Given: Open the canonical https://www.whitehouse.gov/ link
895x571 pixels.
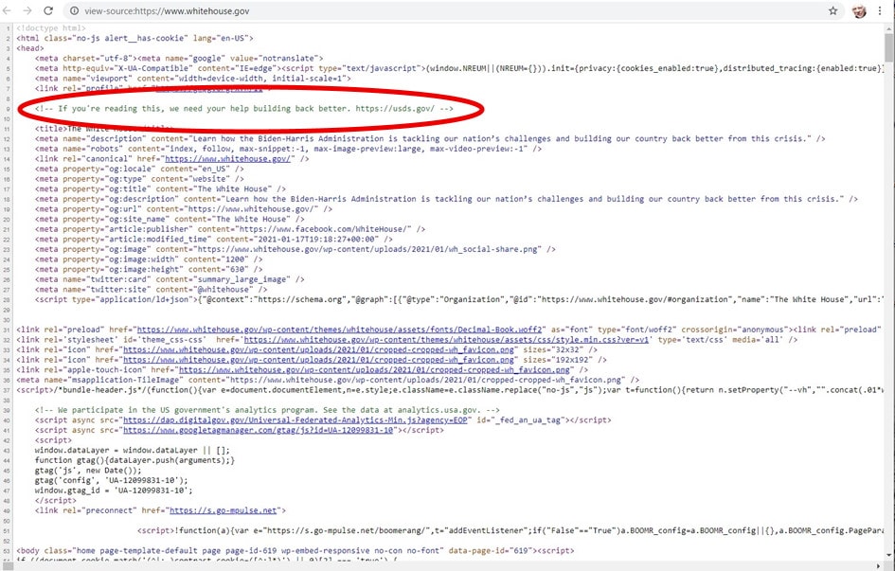Looking at the screenshot, I should tap(228, 158).
